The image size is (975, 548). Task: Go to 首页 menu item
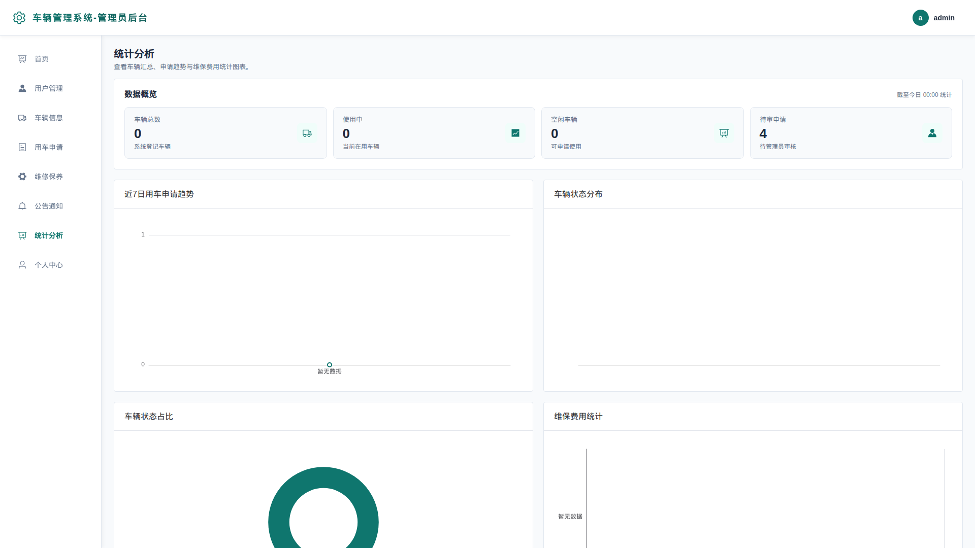click(51, 59)
